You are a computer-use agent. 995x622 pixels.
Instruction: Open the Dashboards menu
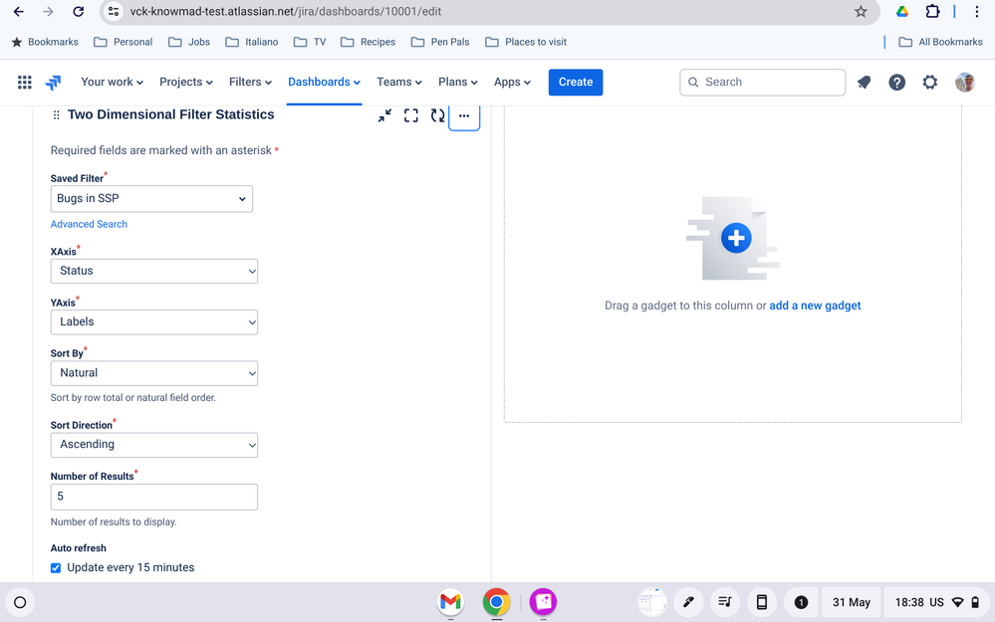(x=325, y=82)
